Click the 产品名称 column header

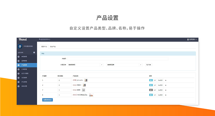tap(76, 76)
